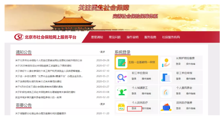Open the notice about 北京市企业服务e窗通平台
222x125 pixels.
tap(49, 76)
